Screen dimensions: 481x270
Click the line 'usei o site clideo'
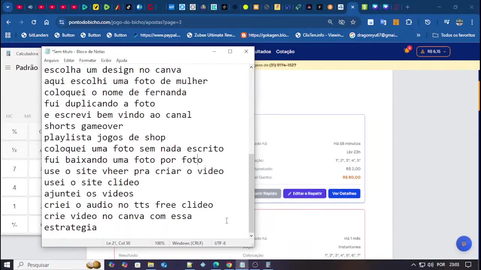(x=92, y=182)
